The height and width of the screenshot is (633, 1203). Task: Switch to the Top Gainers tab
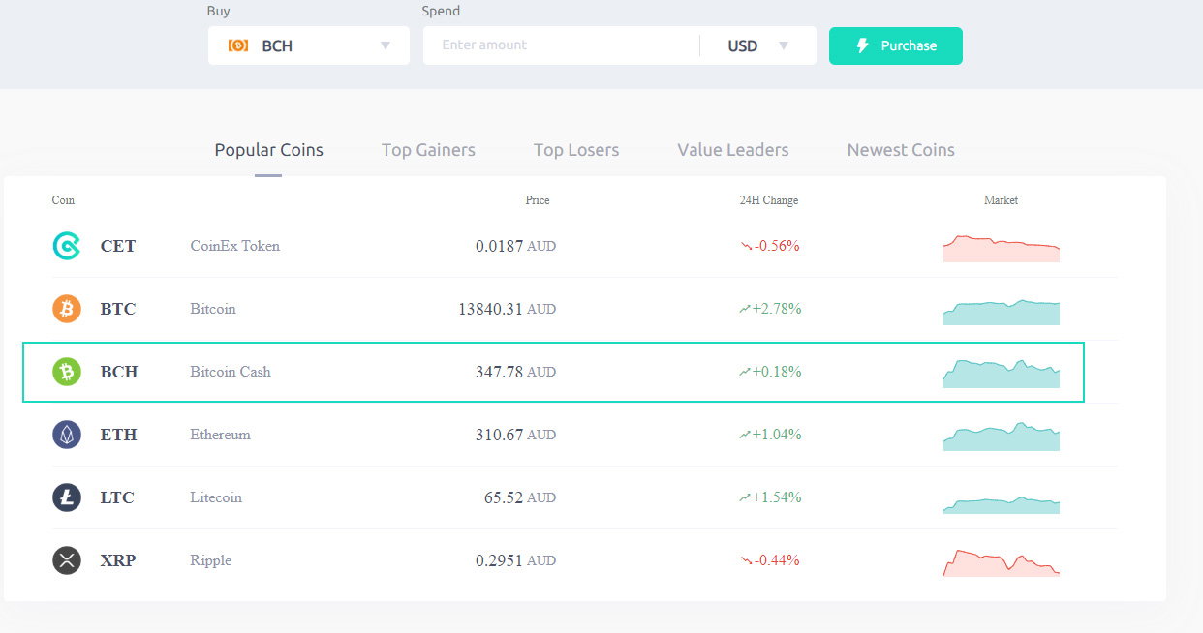(428, 150)
